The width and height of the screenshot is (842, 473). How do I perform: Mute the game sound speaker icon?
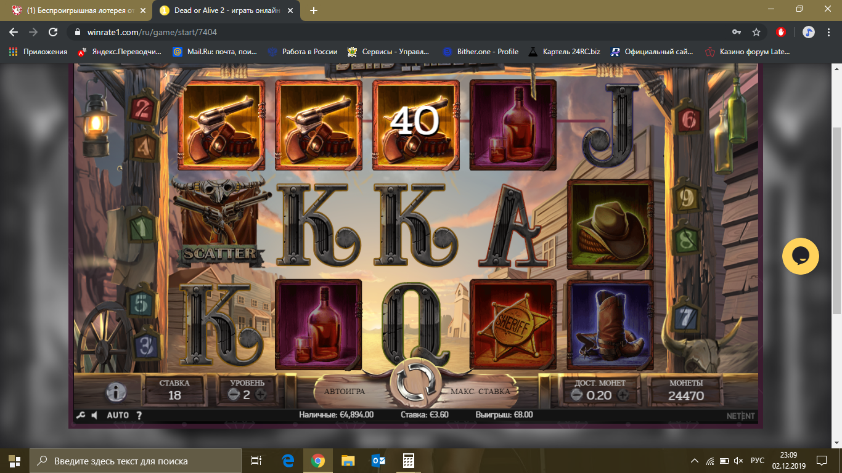click(x=95, y=415)
